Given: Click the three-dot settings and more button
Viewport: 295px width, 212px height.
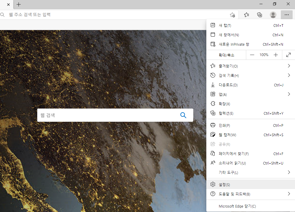Looking at the screenshot, I should click(x=286, y=15).
